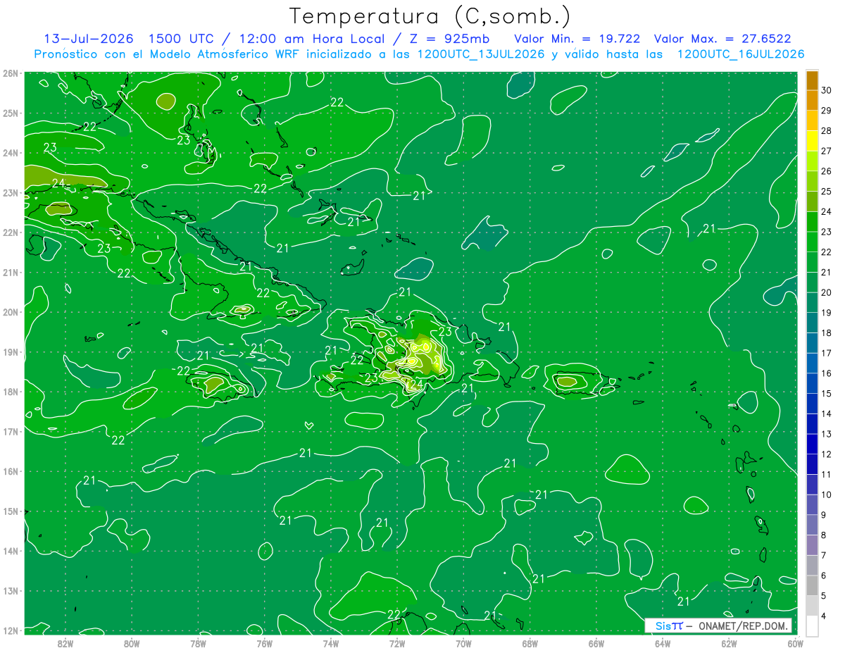The image size is (845, 653).
Task: Click the 60W longitude axis label
Action: [795, 643]
